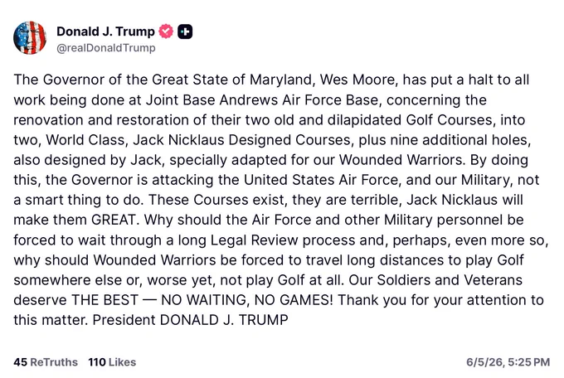
Task: View the 45 ReTruths list
Action: (46, 361)
